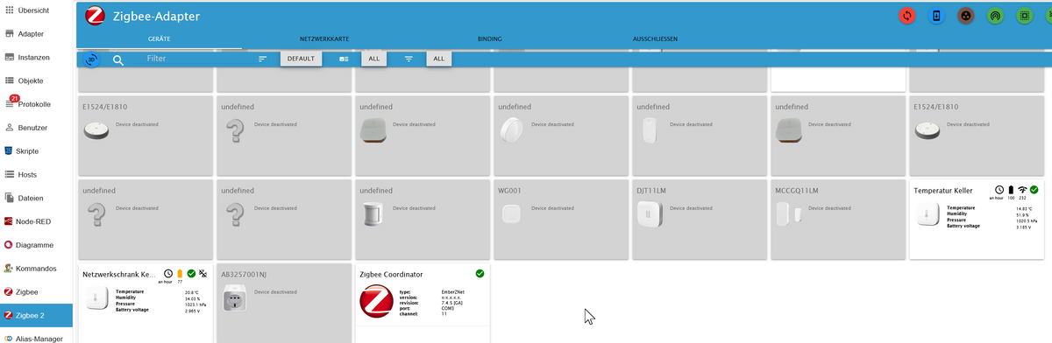Open Dateien file browser
Image resolution: width=1052 pixels, height=343 pixels.
click(x=36, y=198)
